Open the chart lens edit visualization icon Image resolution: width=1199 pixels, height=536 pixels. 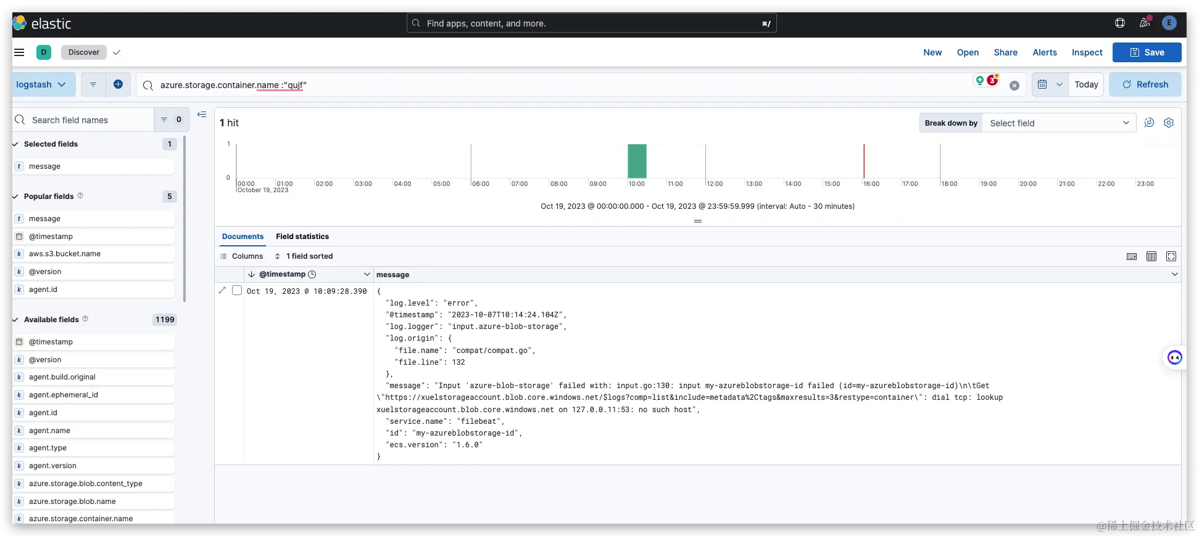click(x=1149, y=123)
